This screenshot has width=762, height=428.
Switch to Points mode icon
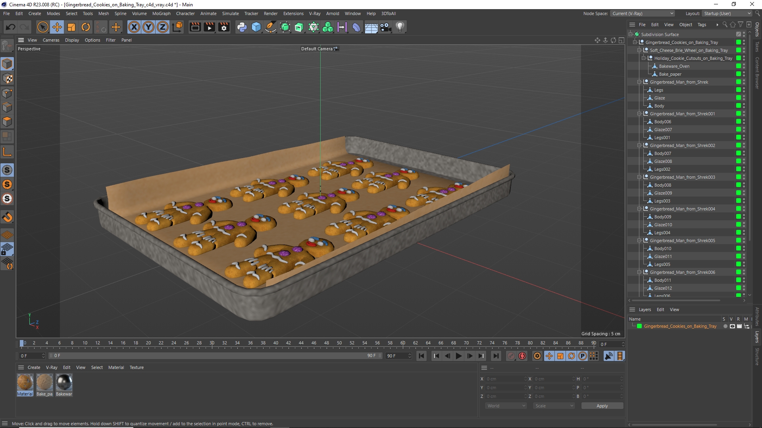tap(7, 93)
